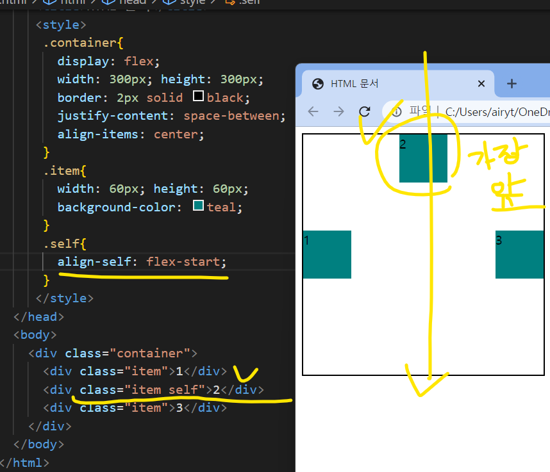Click the site info icon in address bar
The image size is (550, 472).
pyautogui.click(x=397, y=112)
